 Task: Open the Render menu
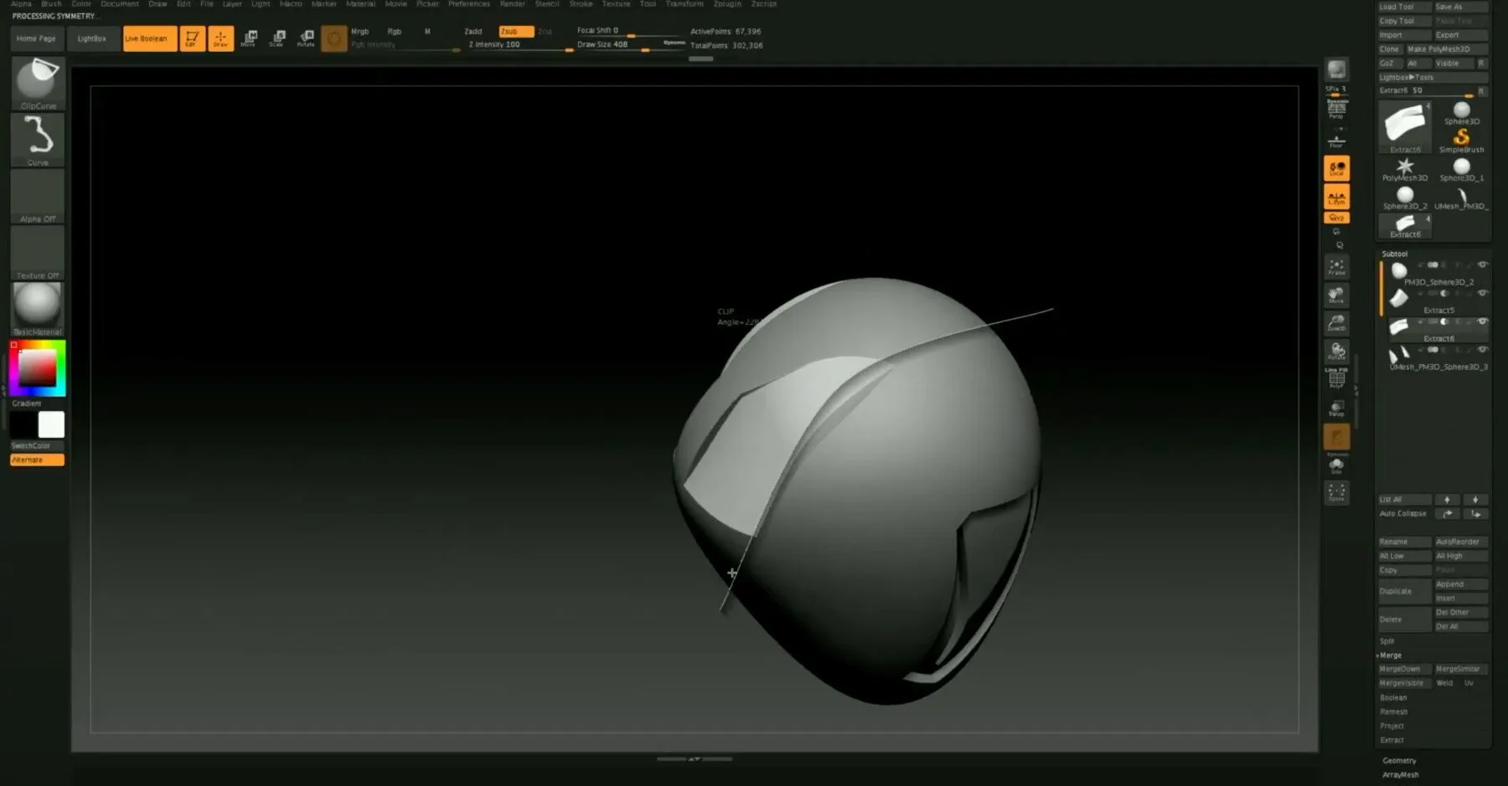point(513,4)
